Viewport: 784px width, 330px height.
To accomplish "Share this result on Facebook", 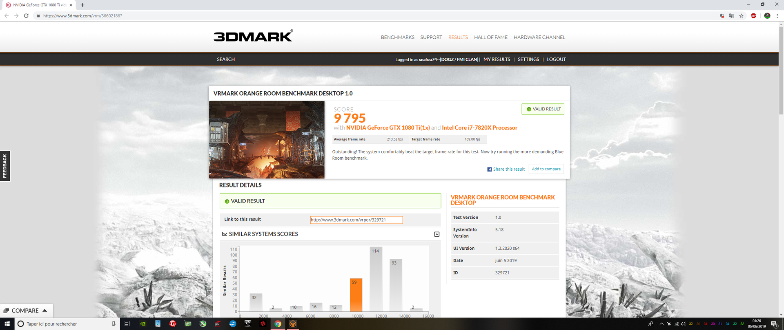I will [x=508, y=169].
